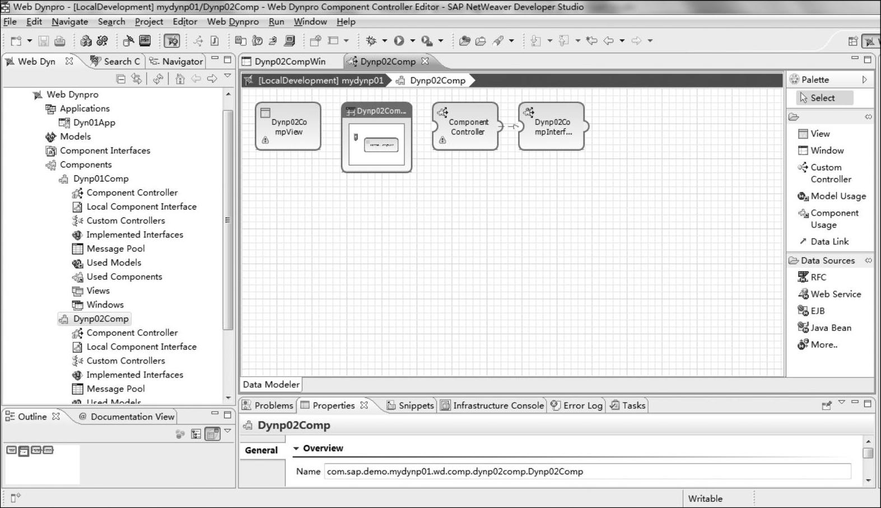Image resolution: width=881 pixels, height=508 pixels.
Task: Collapse the Overview section
Action: click(x=296, y=449)
